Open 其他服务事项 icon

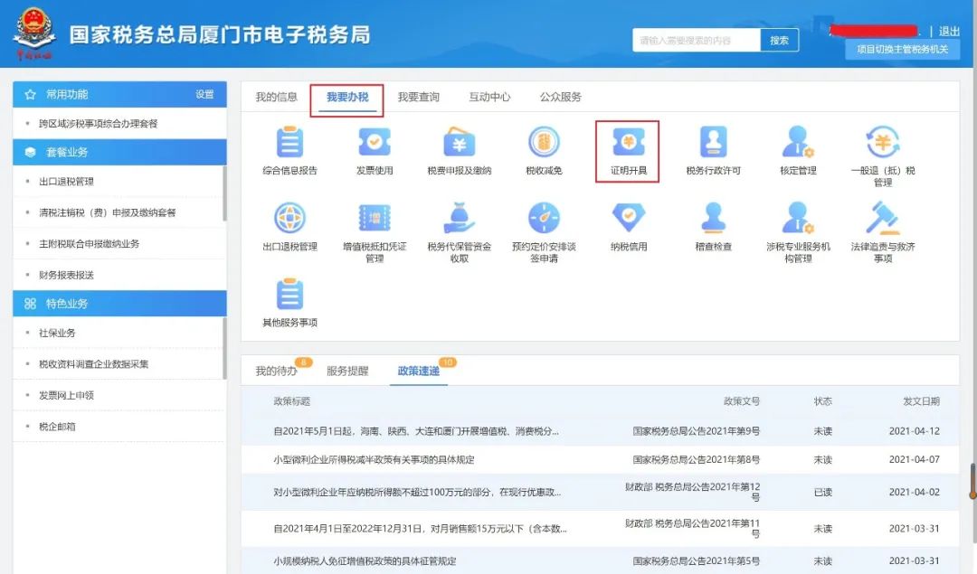tap(289, 294)
